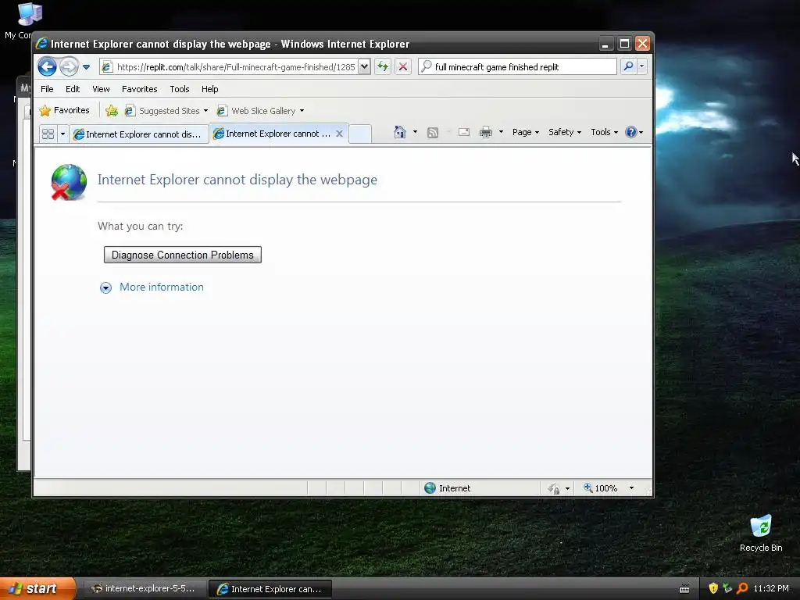800x600 pixels.
Task: Click the search box with minecraft query
Action: (517, 67)
